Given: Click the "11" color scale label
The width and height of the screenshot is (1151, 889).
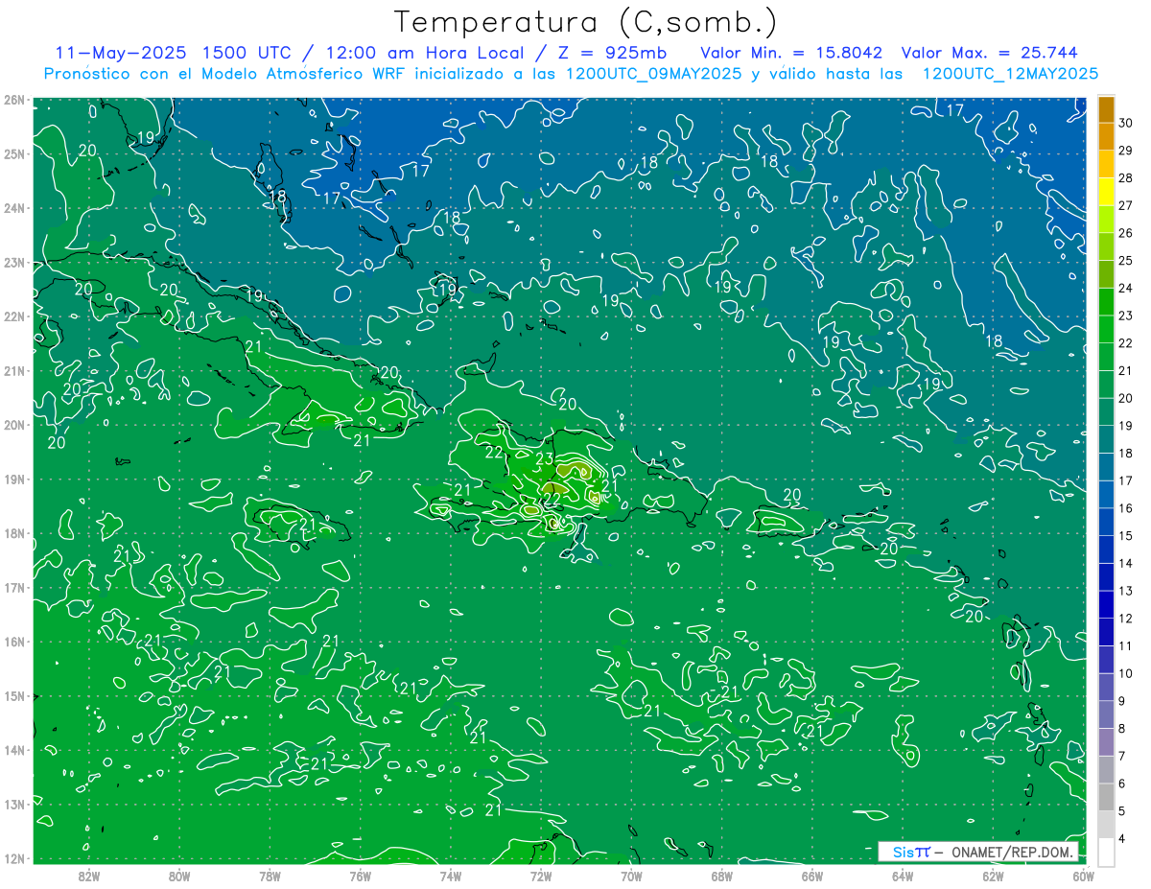Looking at the screenshot, I should coord(1126,645).
